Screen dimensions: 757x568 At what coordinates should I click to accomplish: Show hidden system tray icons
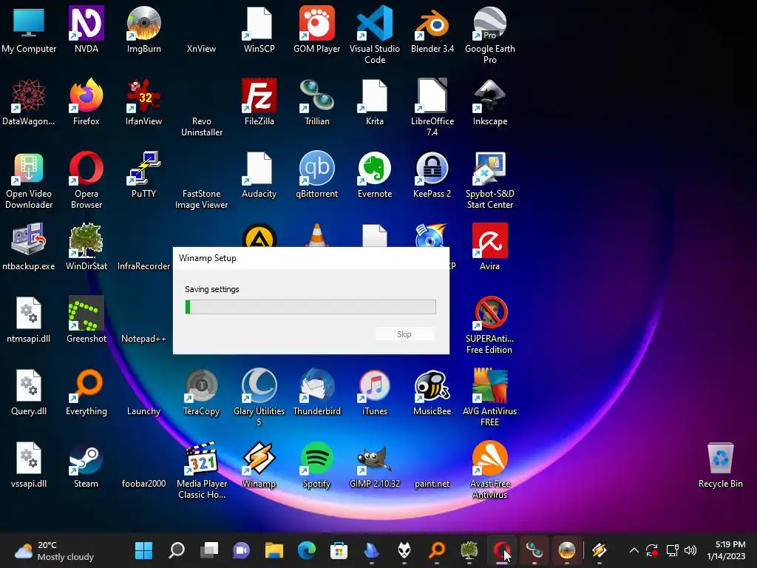[x=634, y=550]
